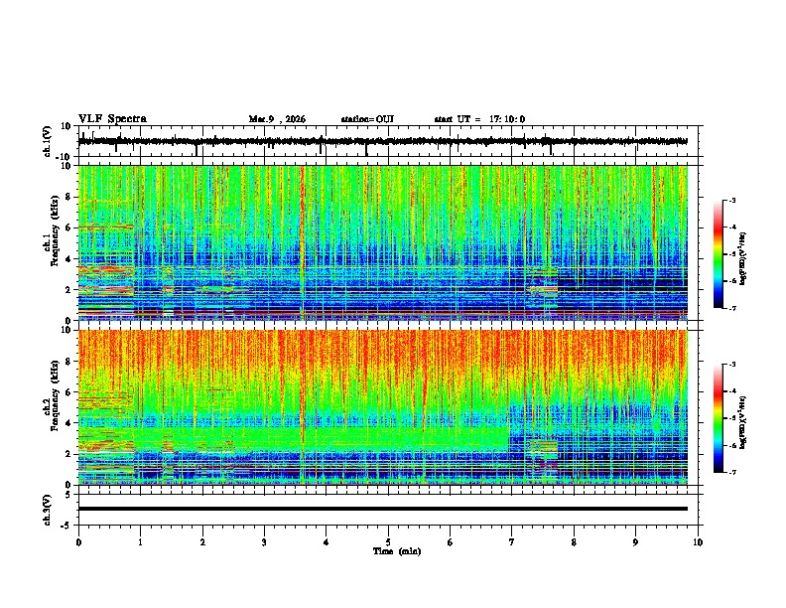Click the "7" tick on the Time axis
Screen dimensions: 786x608
pos(512,542)
